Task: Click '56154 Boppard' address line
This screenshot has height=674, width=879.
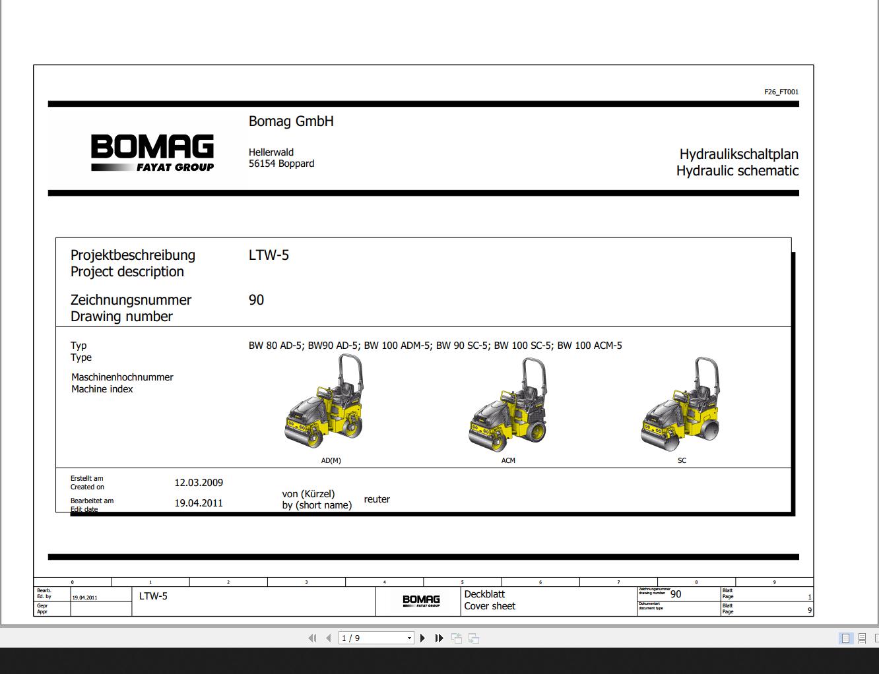Action: [x=281, y=164]
